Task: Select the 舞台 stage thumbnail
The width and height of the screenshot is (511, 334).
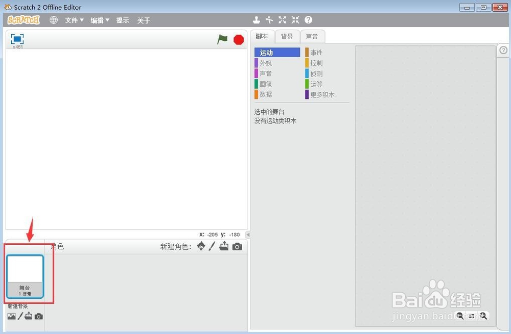Action: (x=25, y=276)
